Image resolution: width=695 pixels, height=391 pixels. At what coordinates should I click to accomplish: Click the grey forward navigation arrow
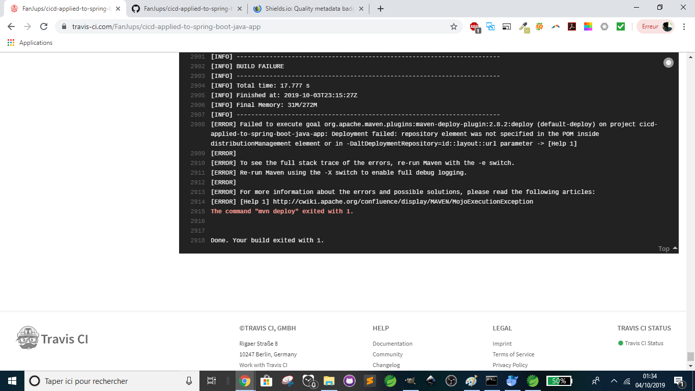tap(27, 26)
